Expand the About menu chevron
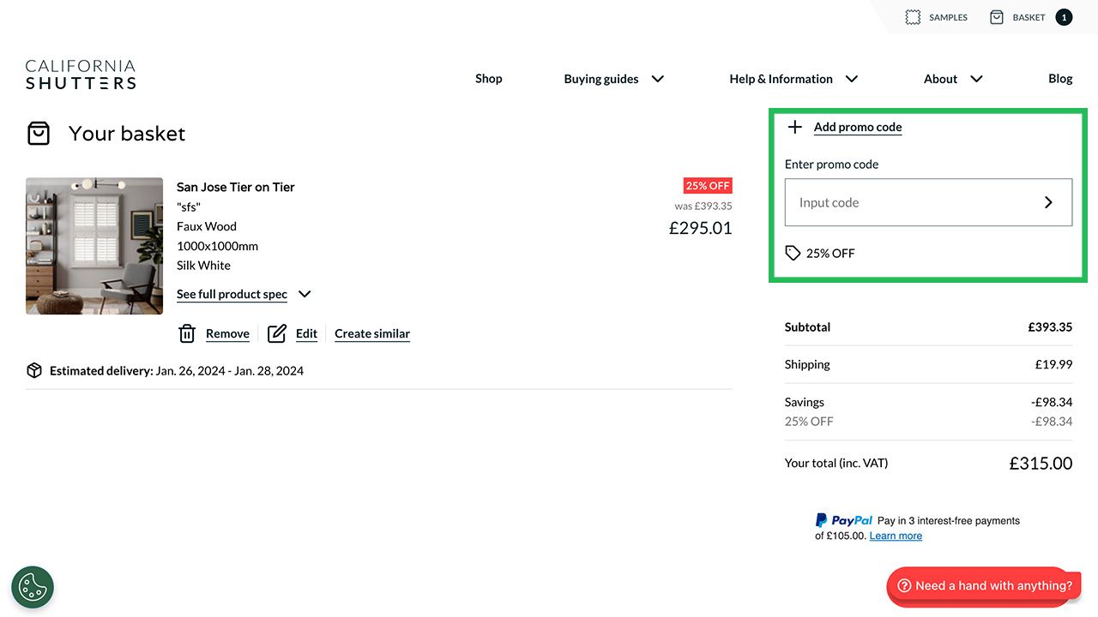This screenshot has width=1098, height=617. tap(976, 79)
